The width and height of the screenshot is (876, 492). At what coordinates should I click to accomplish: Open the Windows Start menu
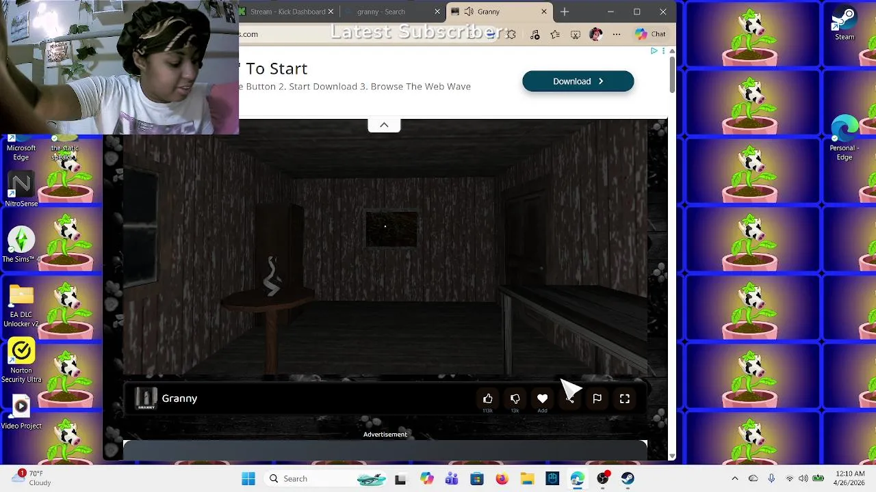coord(248,478)
